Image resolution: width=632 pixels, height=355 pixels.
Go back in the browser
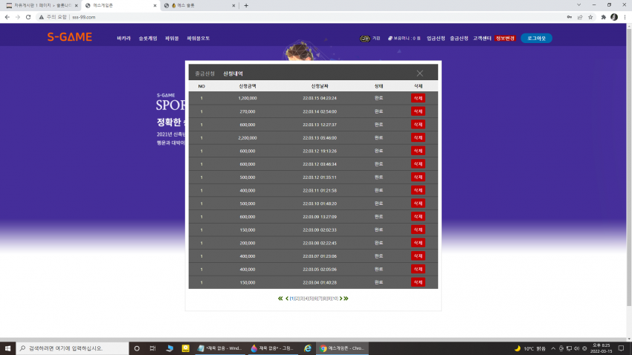pyautogui.click(x=7, y=17)
